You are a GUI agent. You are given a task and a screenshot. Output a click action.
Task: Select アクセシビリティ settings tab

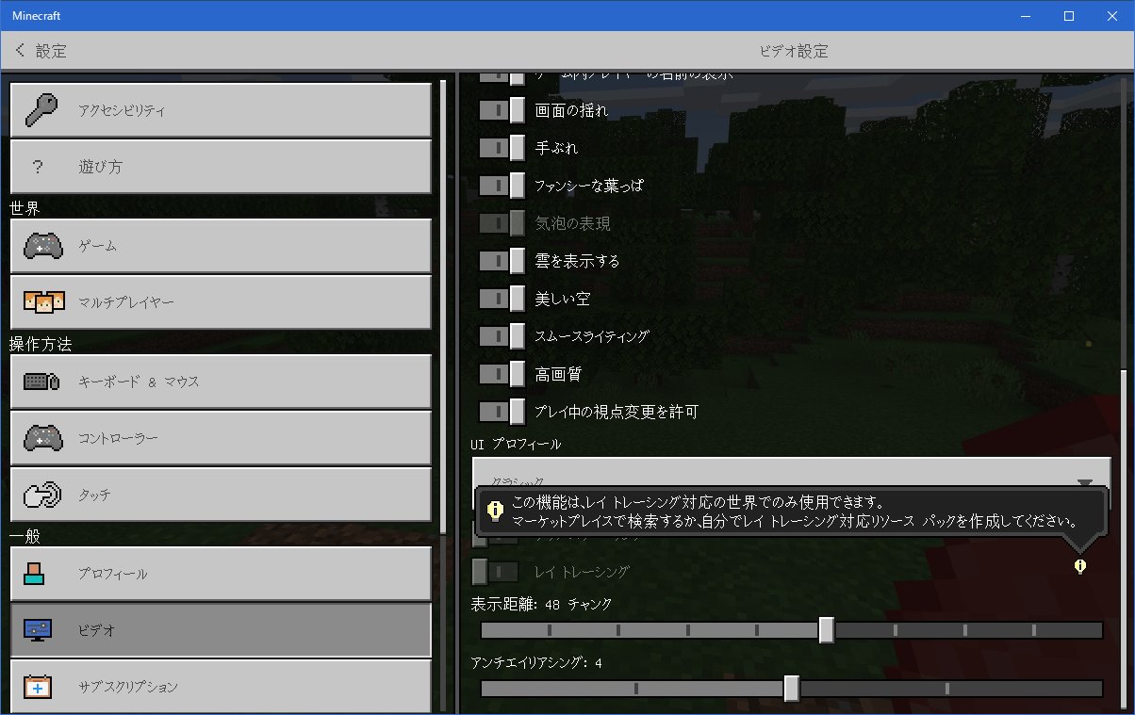click(x=221, y=109)
